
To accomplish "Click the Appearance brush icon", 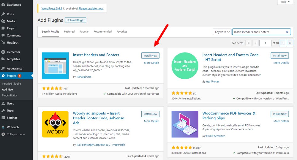I will (3, 69).
